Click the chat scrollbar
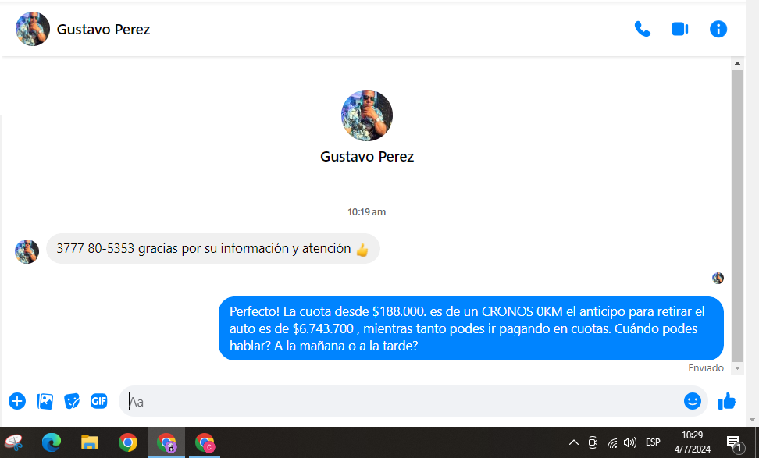 click(737, 211)
